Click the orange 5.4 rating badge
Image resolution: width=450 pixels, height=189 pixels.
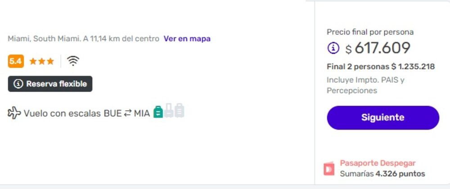tap(16, 61)
